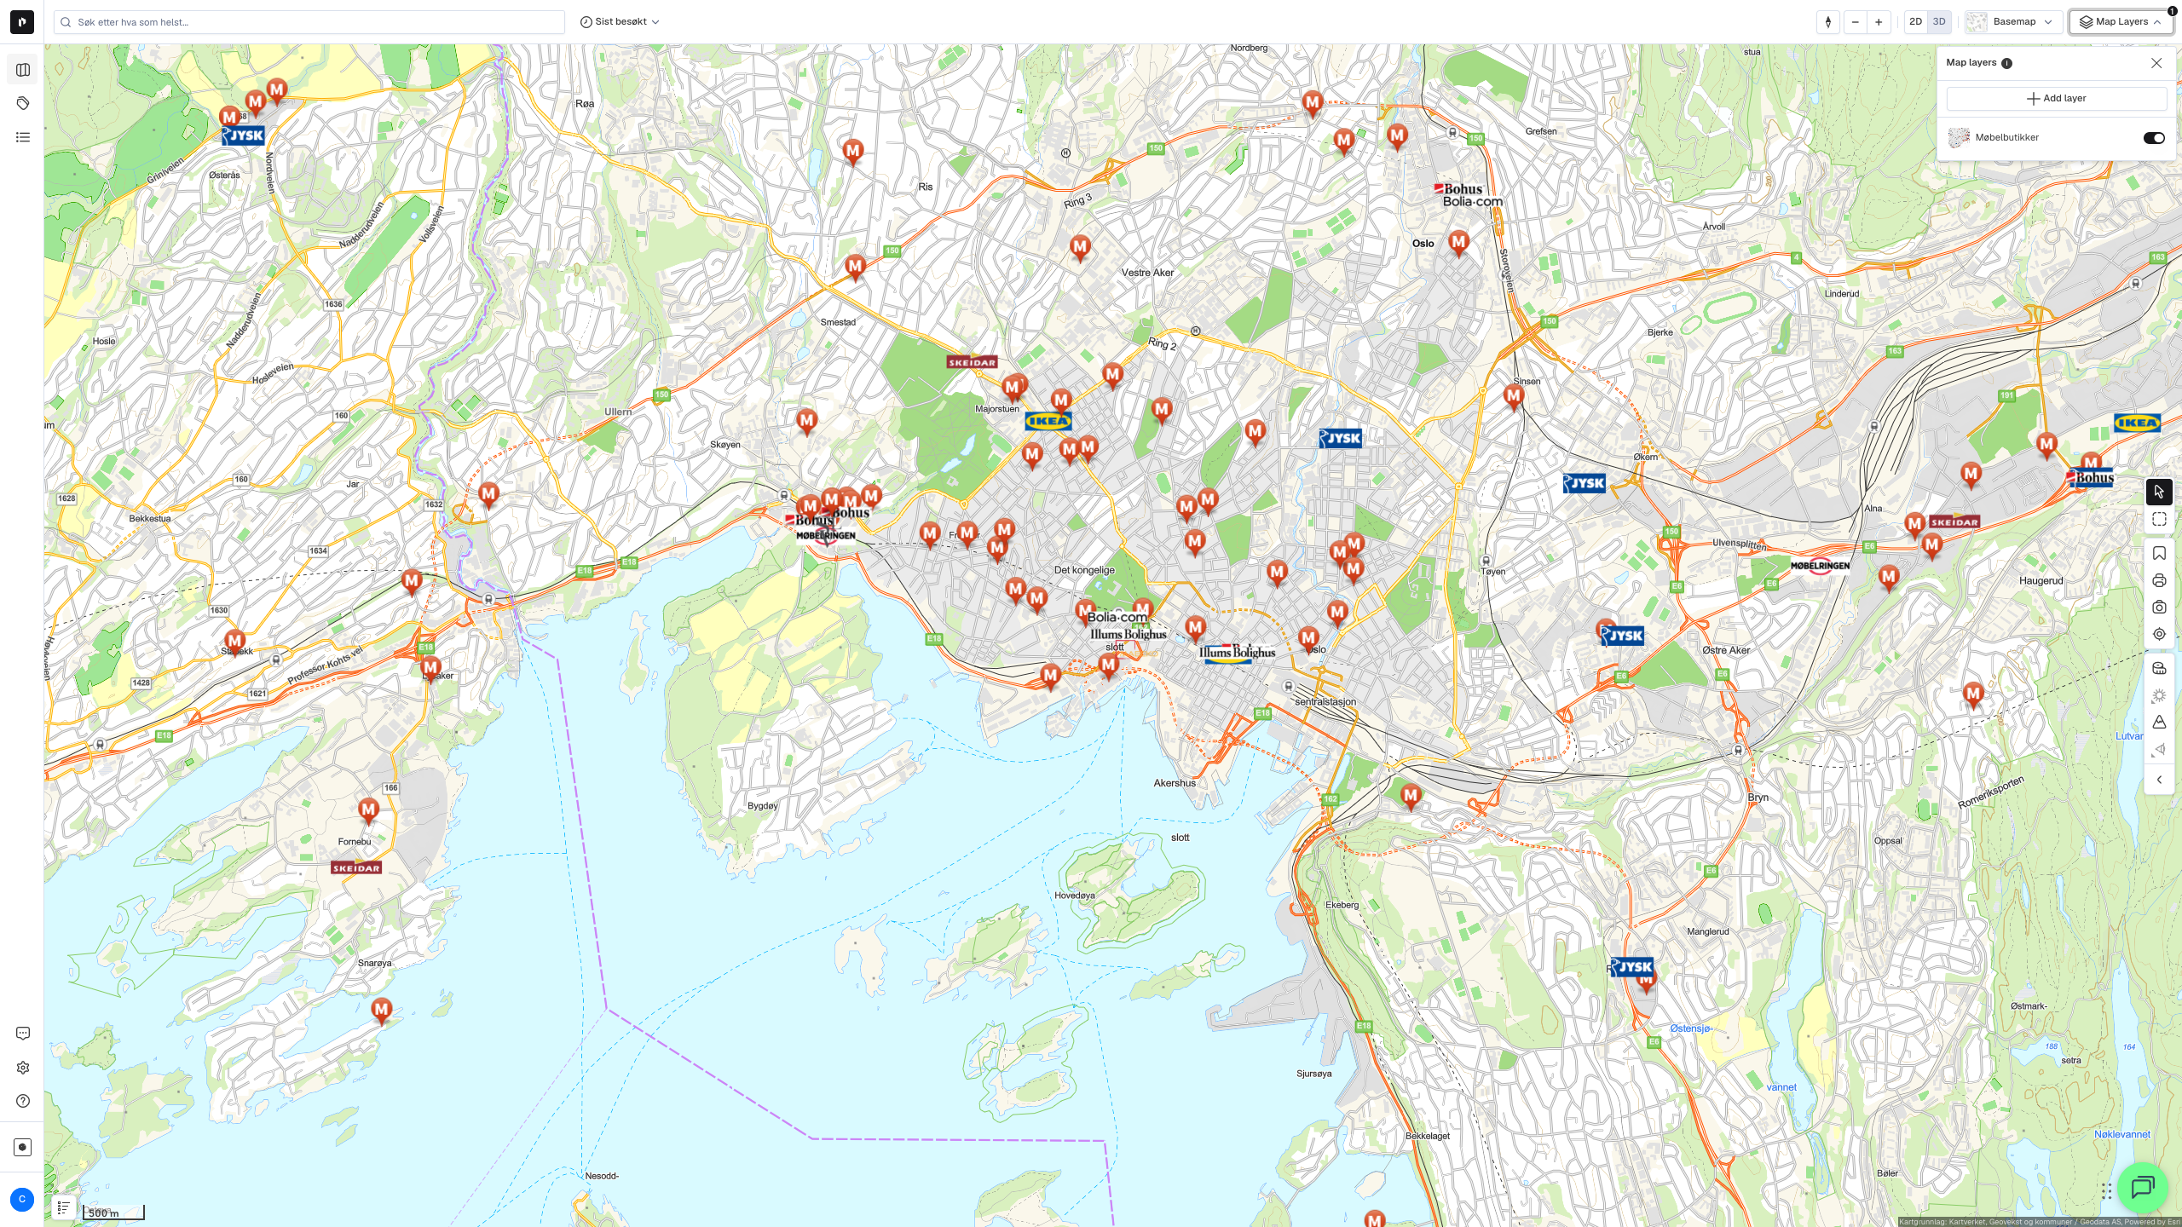
Task: Click the Basemap preview thumbnail
Action: pos(1977,22)
